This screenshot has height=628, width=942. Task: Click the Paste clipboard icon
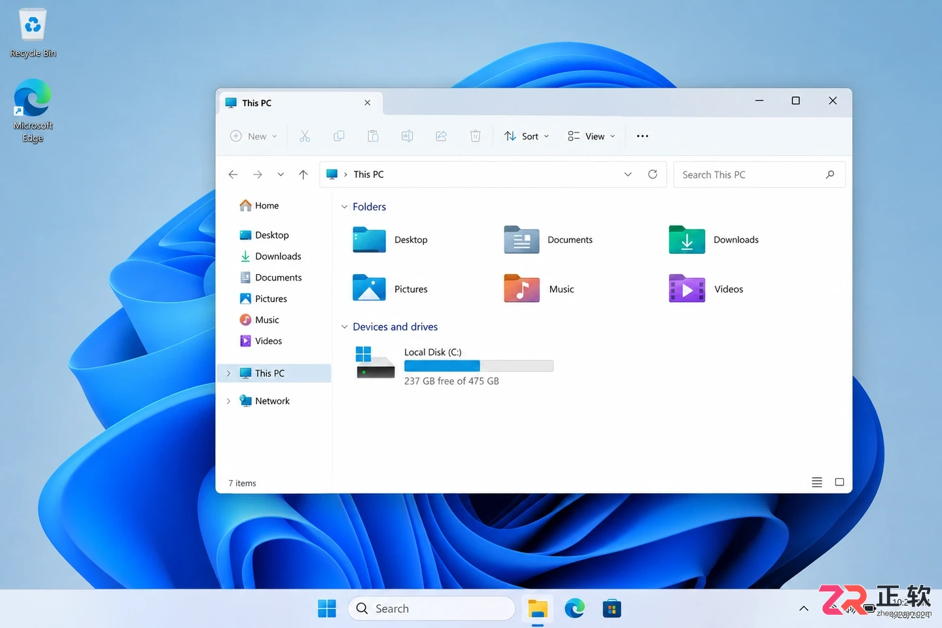373,136
